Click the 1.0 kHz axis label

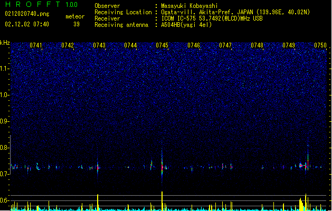[5, 95]
